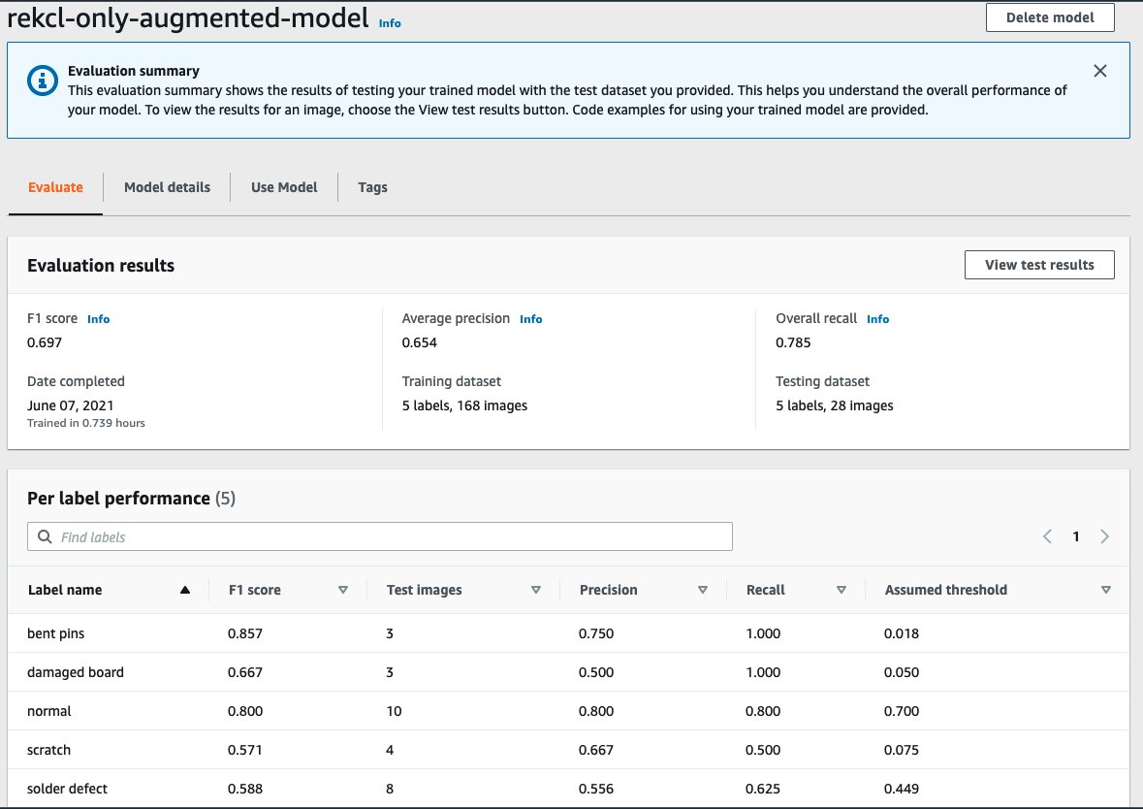1143x809 pixels.
Task: Open the Tags tab
Action: point(372,187)
